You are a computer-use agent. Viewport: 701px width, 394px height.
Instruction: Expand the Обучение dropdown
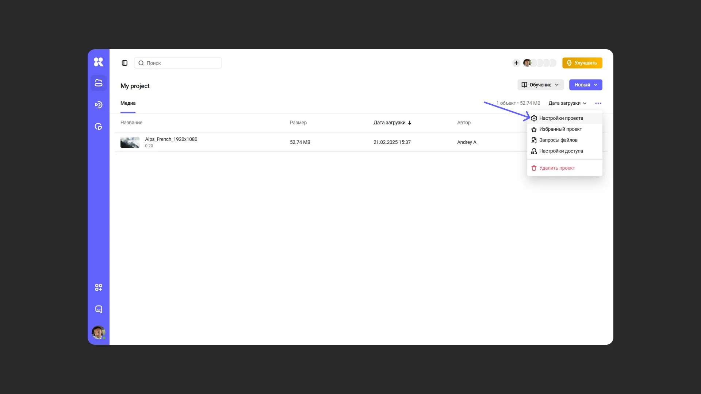tap(540, 85)
